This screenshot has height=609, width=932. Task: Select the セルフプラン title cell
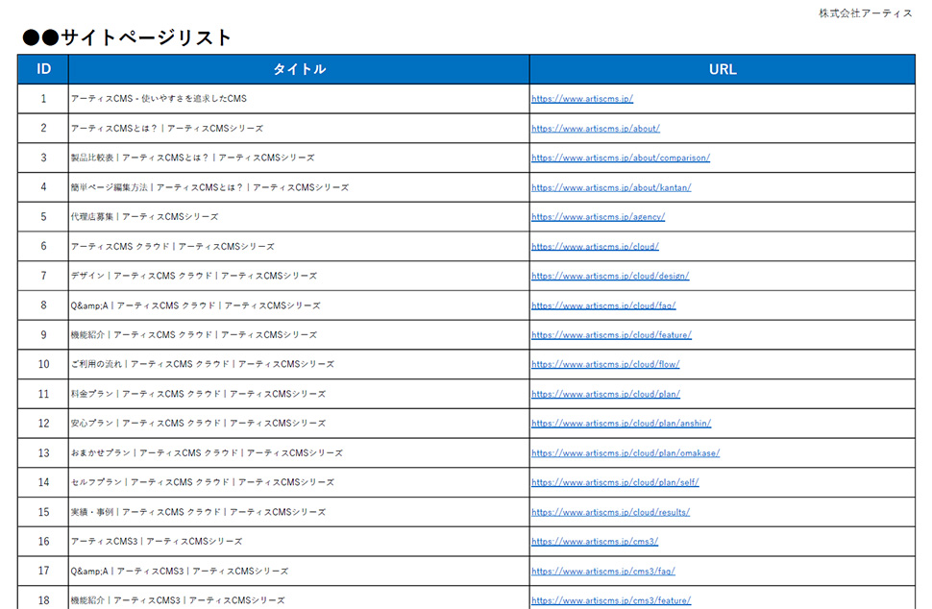click(299, 482)
